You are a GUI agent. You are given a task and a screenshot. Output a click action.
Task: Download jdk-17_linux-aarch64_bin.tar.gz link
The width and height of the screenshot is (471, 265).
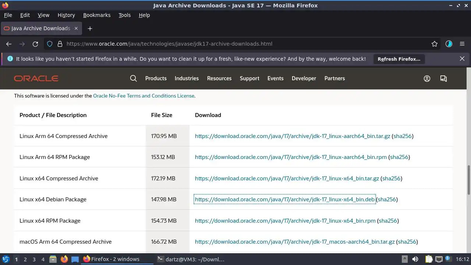click(x=293, y=136)
